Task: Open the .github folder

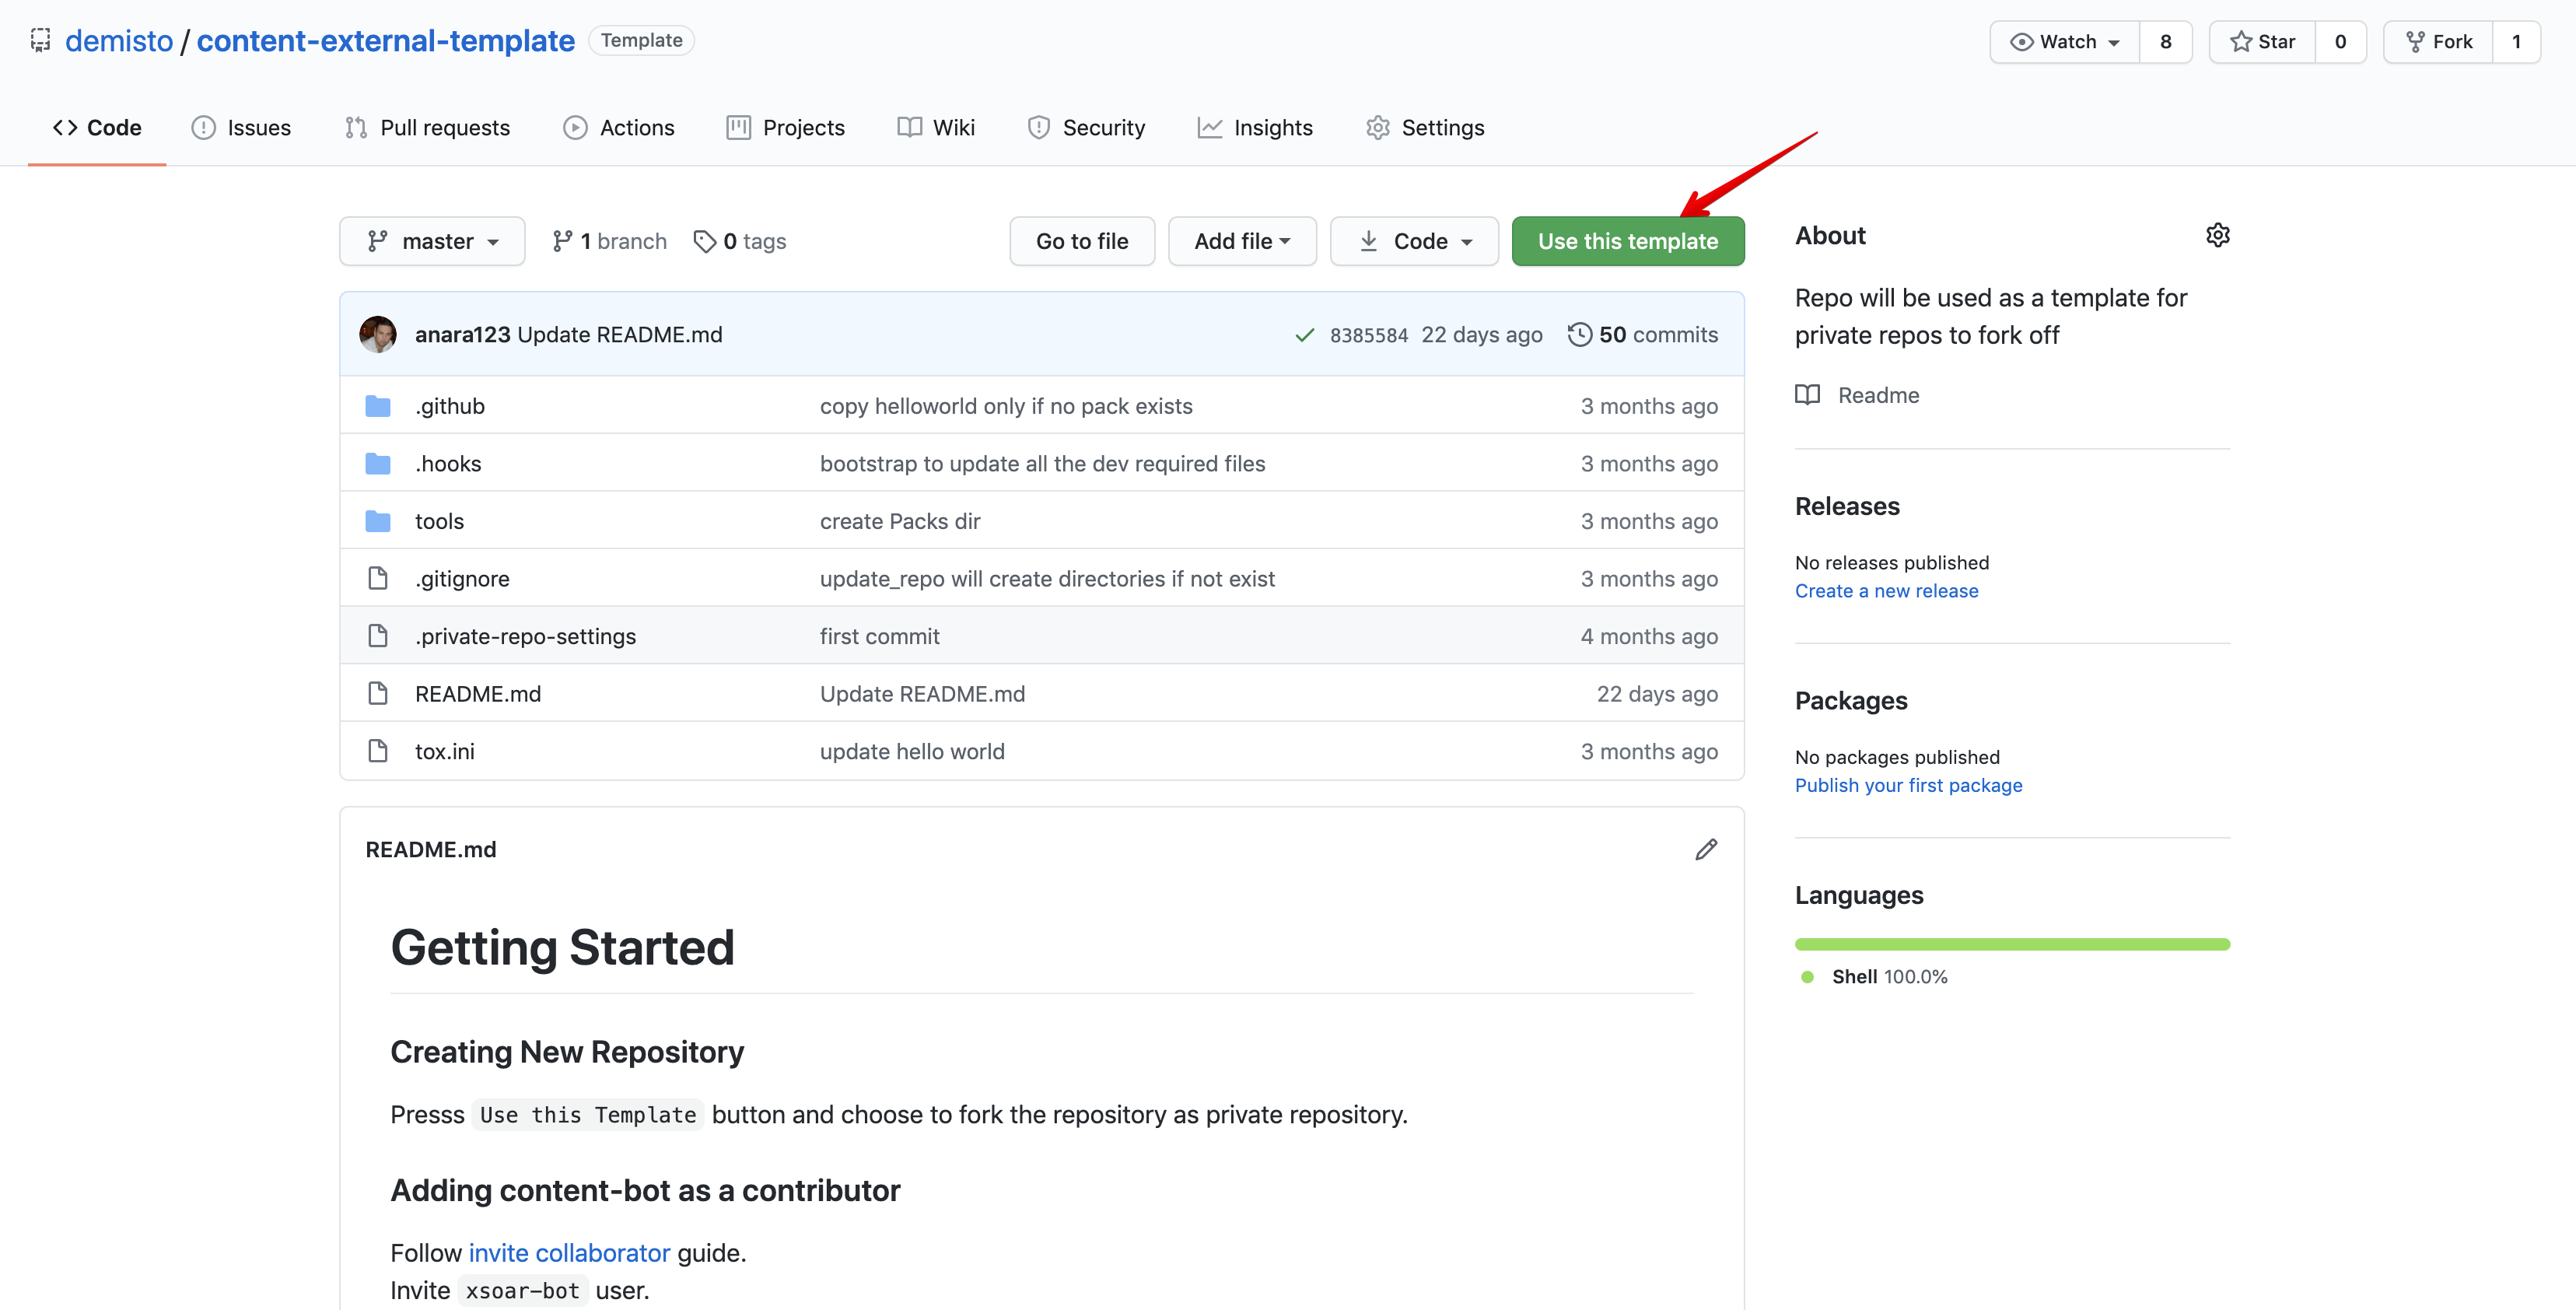Action: click(450, 406)
